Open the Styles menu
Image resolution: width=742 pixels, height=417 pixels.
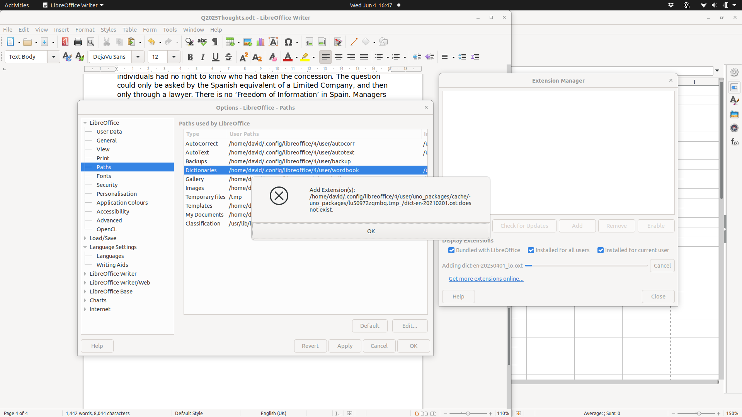[x=108, y=30]
